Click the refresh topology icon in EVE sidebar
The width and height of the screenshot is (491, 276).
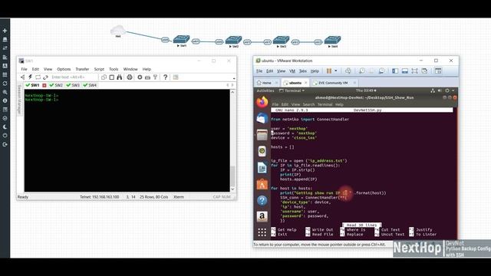[x=5, y=84]
